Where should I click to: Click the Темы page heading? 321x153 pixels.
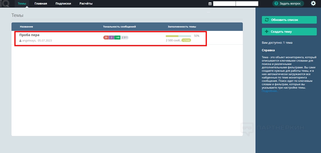[x=17, y=15]
